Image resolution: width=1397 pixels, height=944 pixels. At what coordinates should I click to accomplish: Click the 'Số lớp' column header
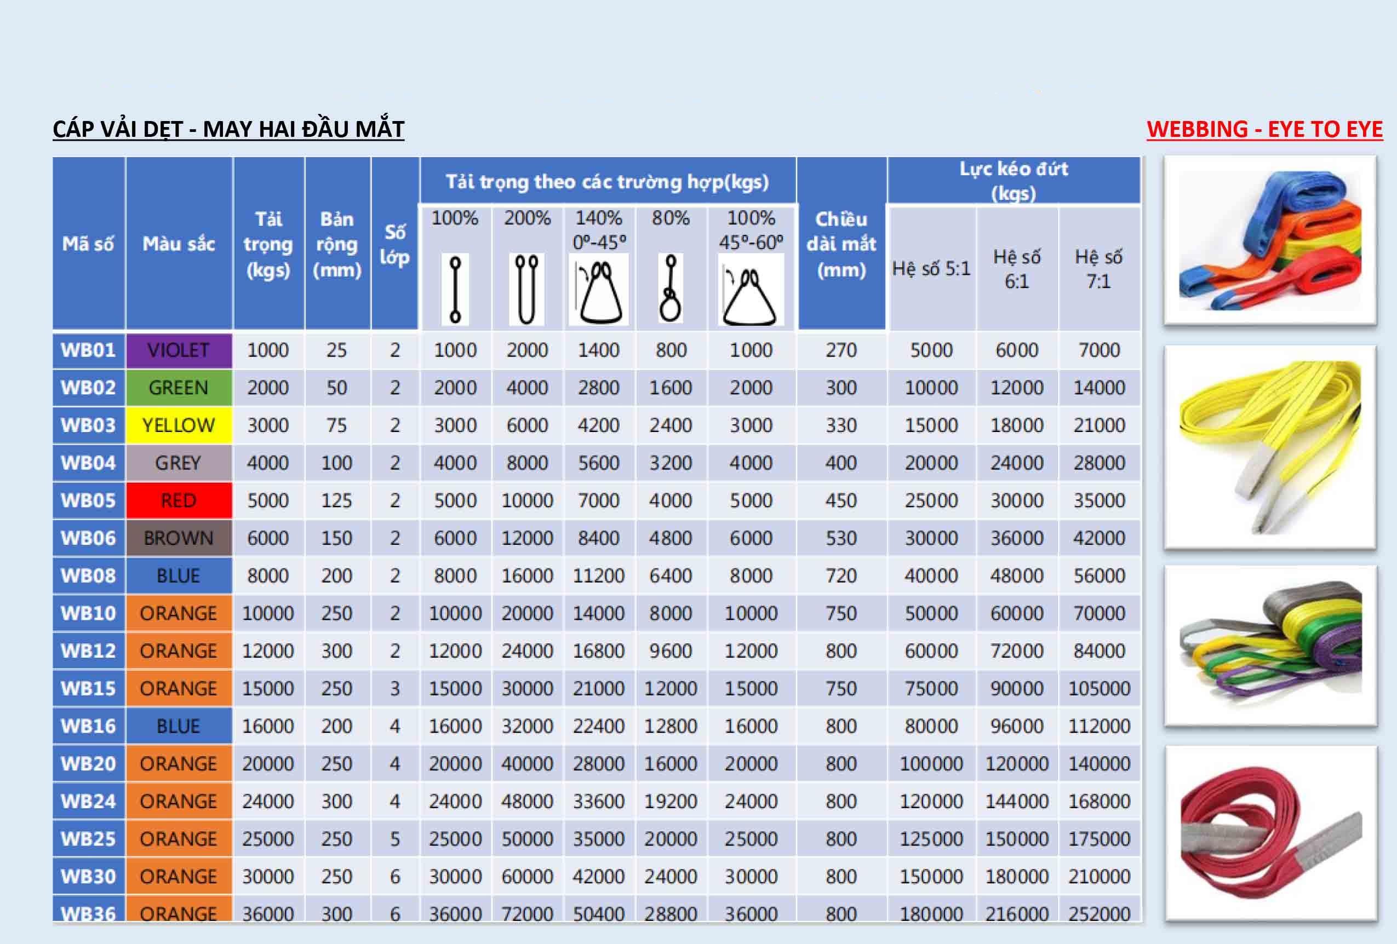tap(394, 243)
